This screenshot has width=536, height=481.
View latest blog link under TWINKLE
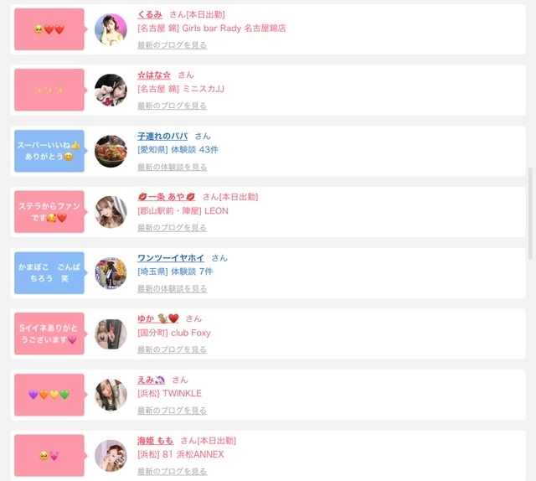[x=172, y=411]
